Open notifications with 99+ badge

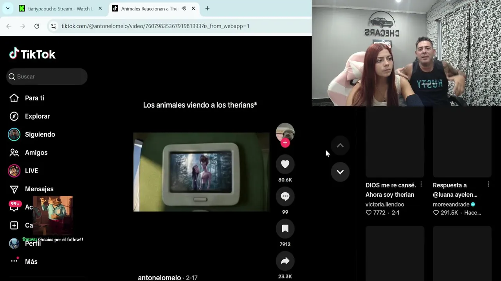15,206
